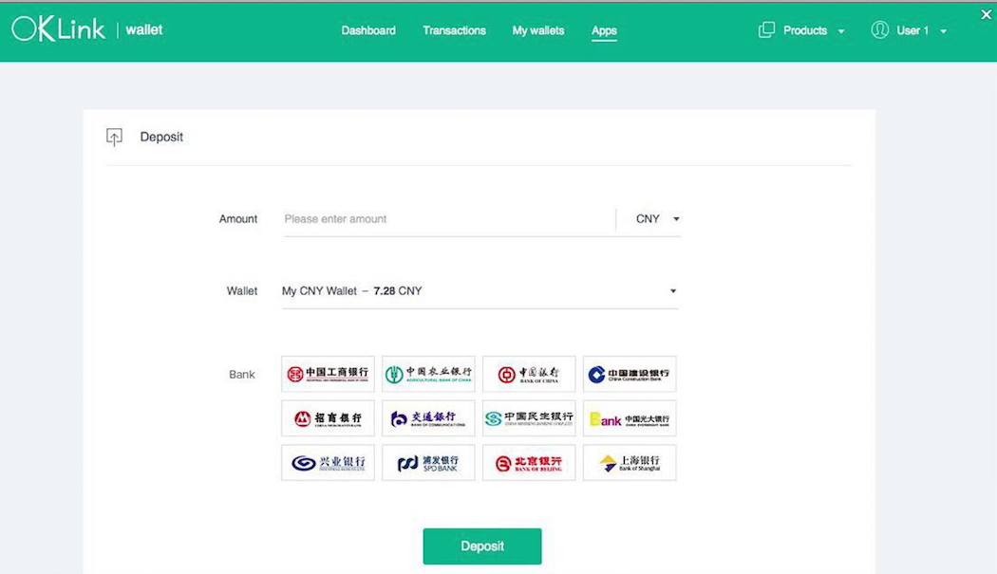Screen dimensions: 997x574
Task: Switch to the Transactions tab
Action: coord(454,30)
